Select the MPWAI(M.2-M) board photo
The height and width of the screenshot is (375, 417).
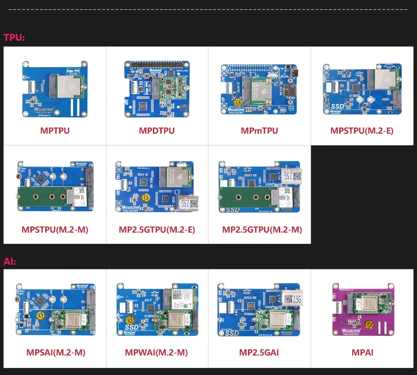[x=157, y=310]
